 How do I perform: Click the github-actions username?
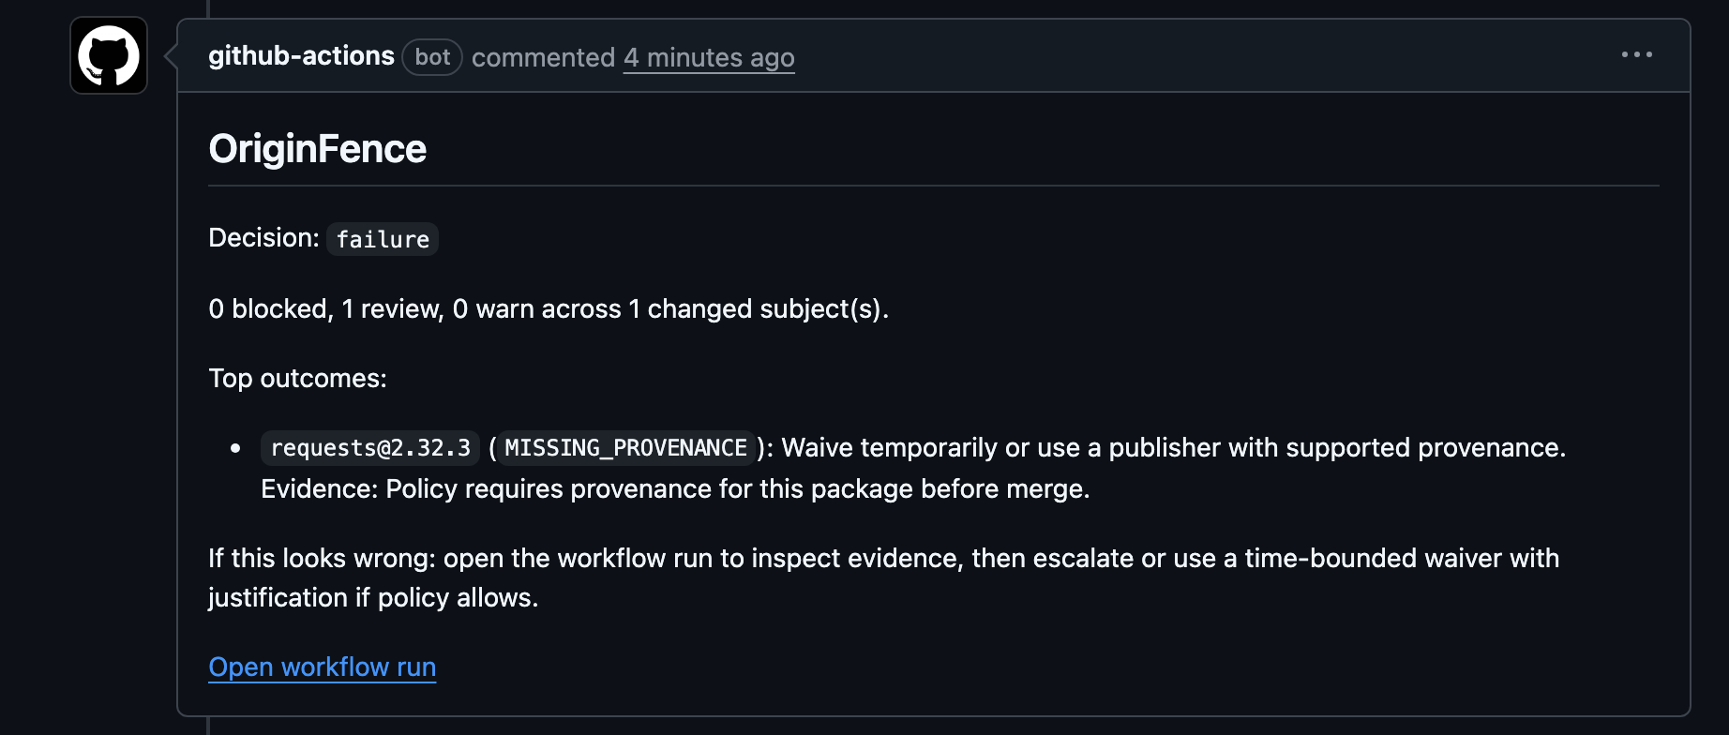tap(302, 55)
